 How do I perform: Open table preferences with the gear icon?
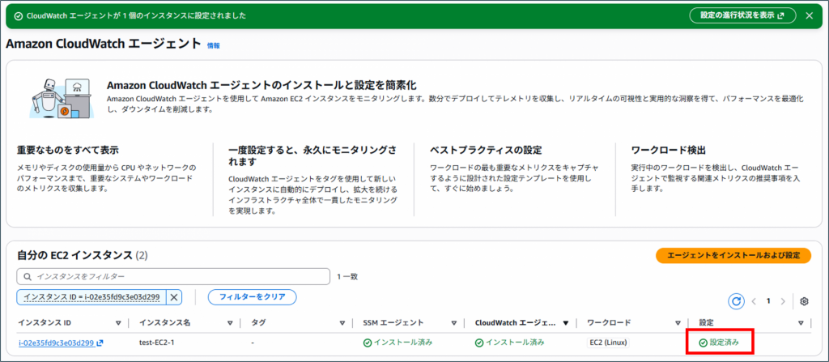804,301
